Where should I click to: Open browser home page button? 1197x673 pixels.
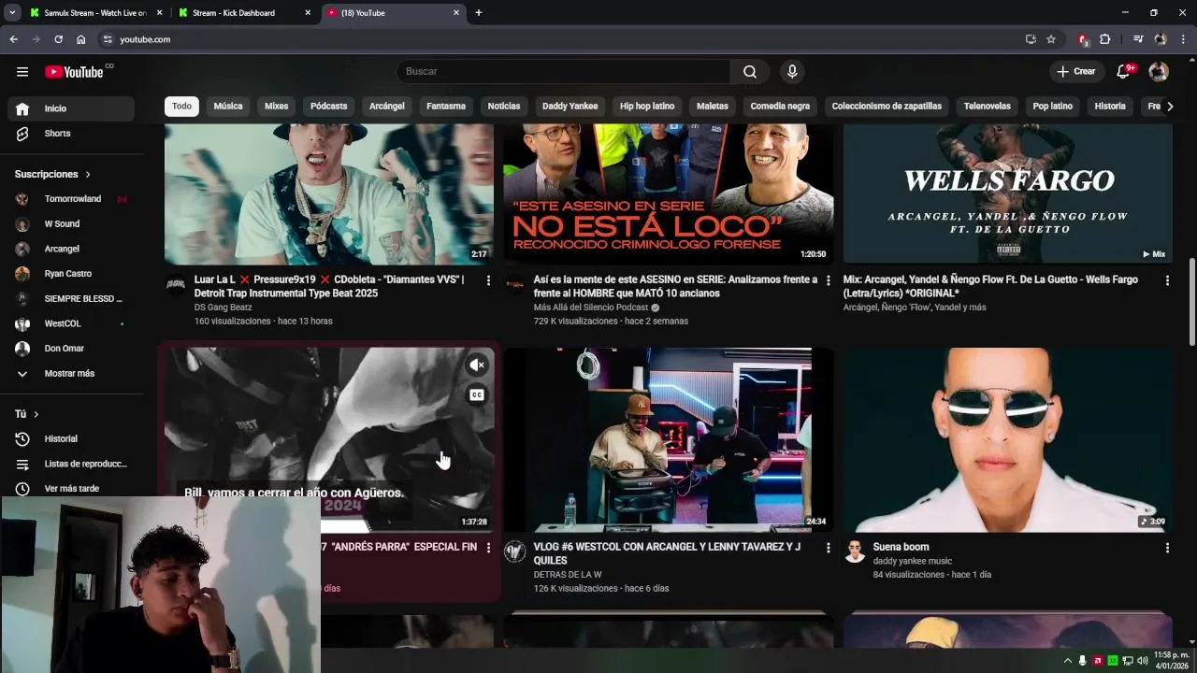(80, 39)
